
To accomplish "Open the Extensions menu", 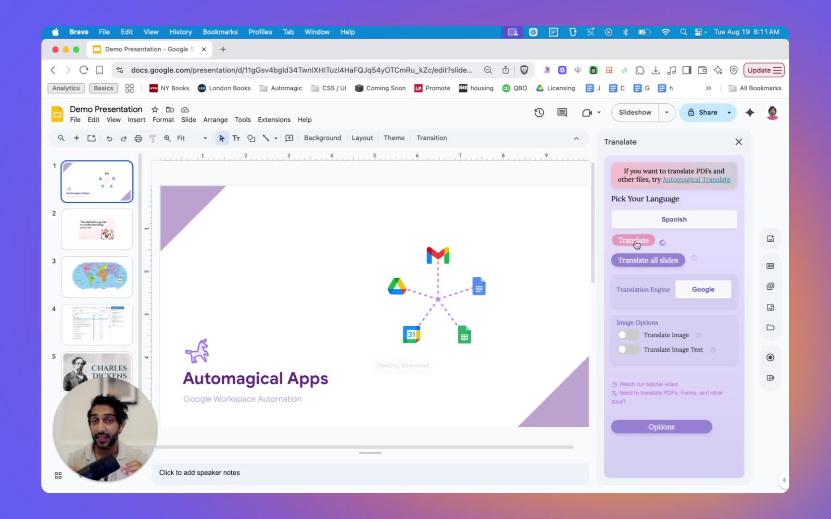I will pos(274,120).
